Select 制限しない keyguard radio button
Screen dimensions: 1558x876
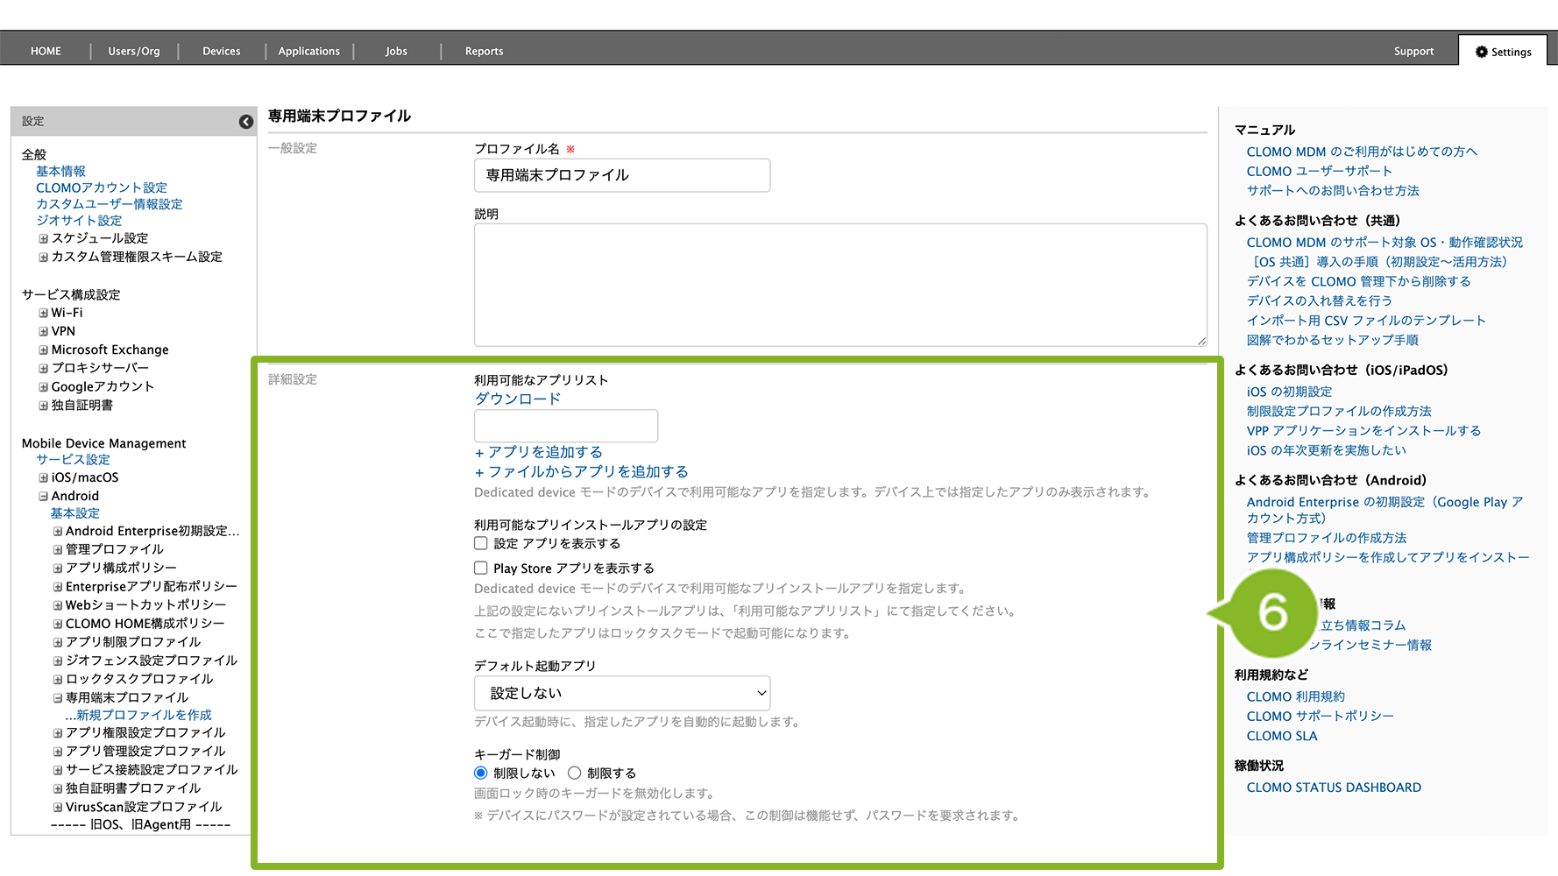click(481, 773)
